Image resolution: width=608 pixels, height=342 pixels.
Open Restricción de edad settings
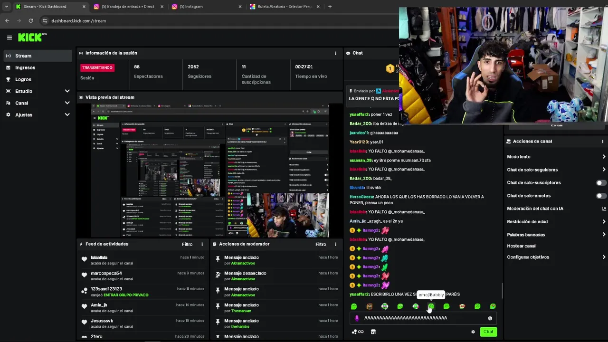tap(556, 222)
